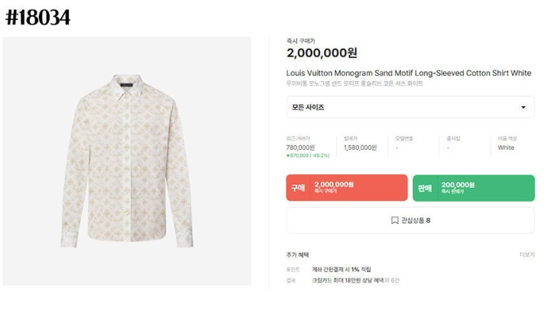Click the bookmark icon beside 관심상품

pos(394,220)
